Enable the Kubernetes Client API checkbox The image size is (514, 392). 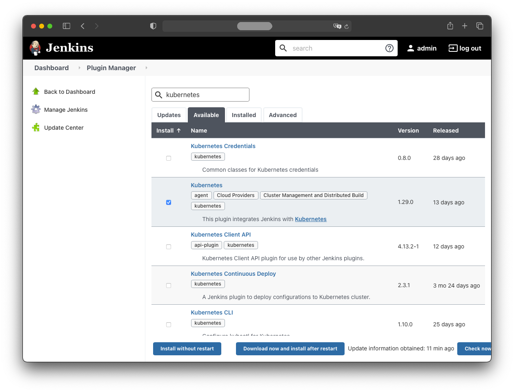click(x=169, y=247)
